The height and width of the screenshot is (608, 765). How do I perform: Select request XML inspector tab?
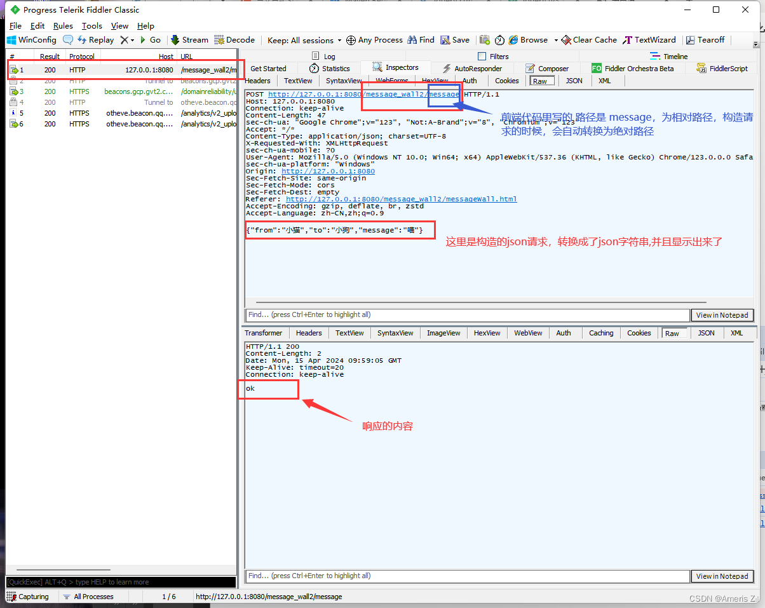coord(604,81)
